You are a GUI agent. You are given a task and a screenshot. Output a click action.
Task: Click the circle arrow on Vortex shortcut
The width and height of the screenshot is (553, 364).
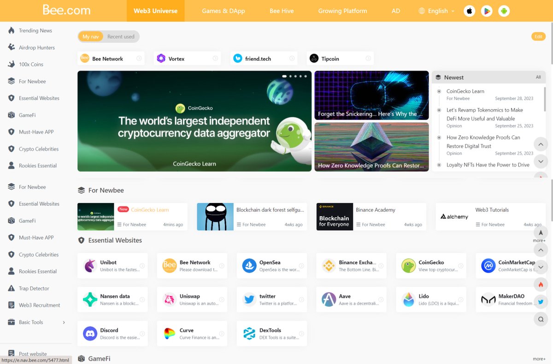pos(215,59)
